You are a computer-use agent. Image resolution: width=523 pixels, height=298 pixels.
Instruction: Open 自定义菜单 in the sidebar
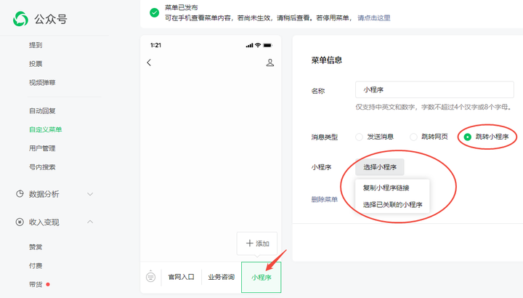(x=45, y=129)
